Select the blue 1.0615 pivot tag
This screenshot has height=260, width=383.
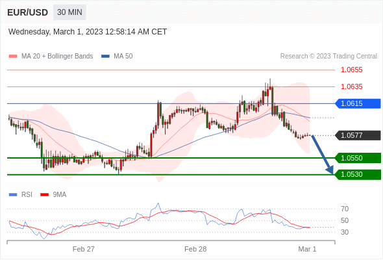coord(358,103)
